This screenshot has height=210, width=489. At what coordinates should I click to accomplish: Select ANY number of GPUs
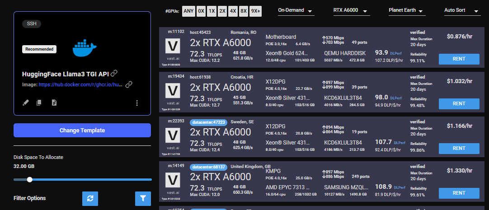(x=188, y=11)
